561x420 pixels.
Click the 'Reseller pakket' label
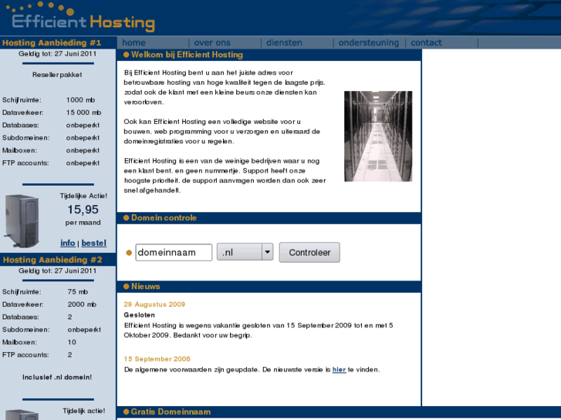click(57, 75)
